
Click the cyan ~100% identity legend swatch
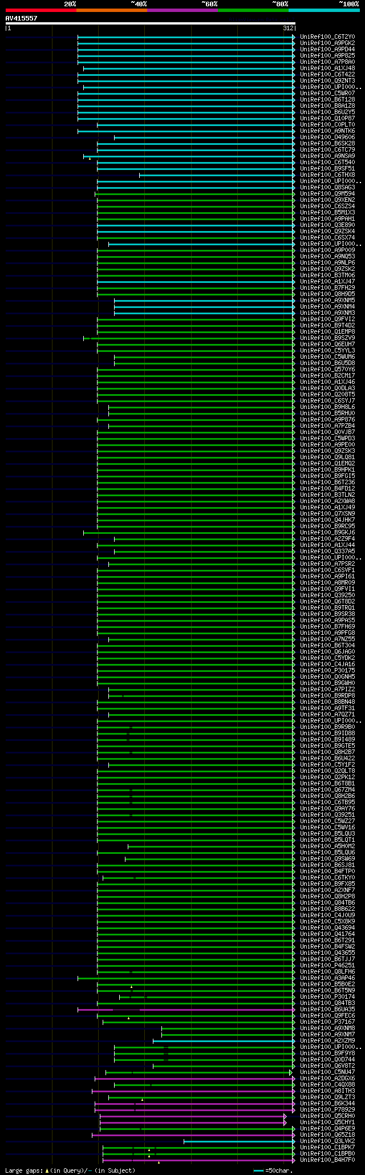pos(324,10)
